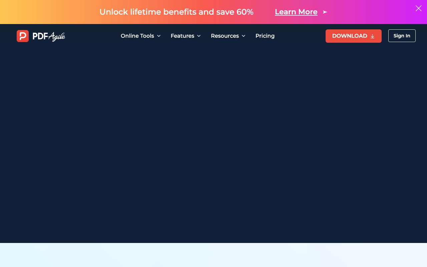Click the download arrow icon in the Download button

(x=373, y=36)
